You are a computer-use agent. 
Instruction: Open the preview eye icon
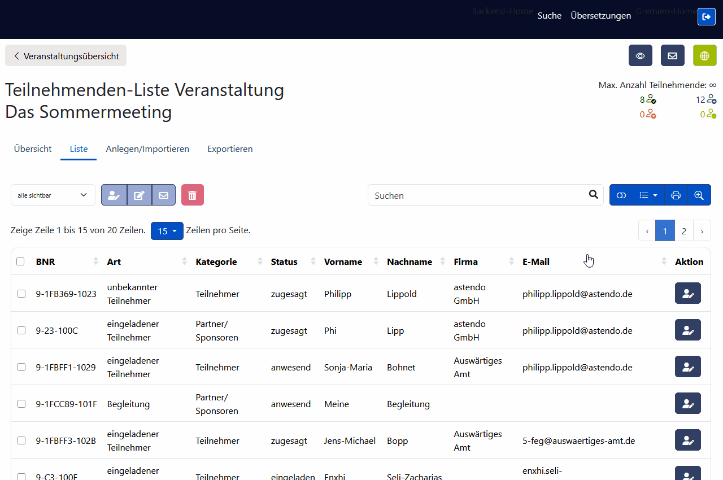click(x=640, y=55)
